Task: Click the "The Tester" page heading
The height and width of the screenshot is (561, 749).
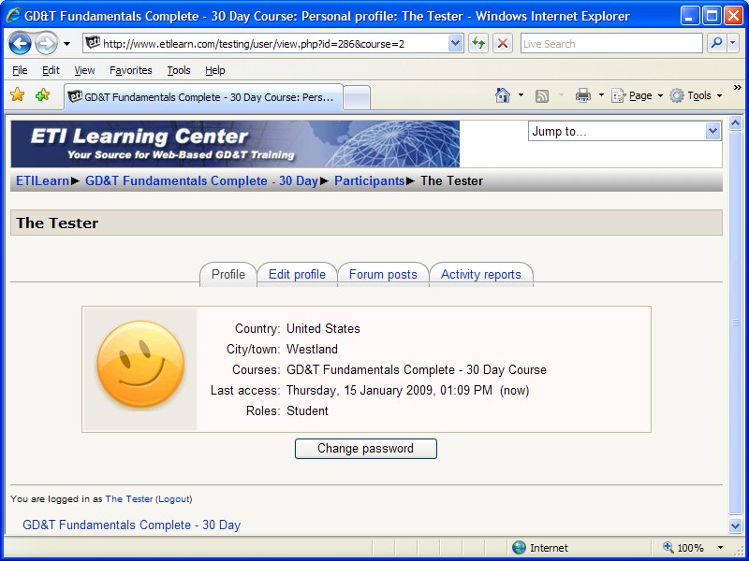Action: [57, 223]
